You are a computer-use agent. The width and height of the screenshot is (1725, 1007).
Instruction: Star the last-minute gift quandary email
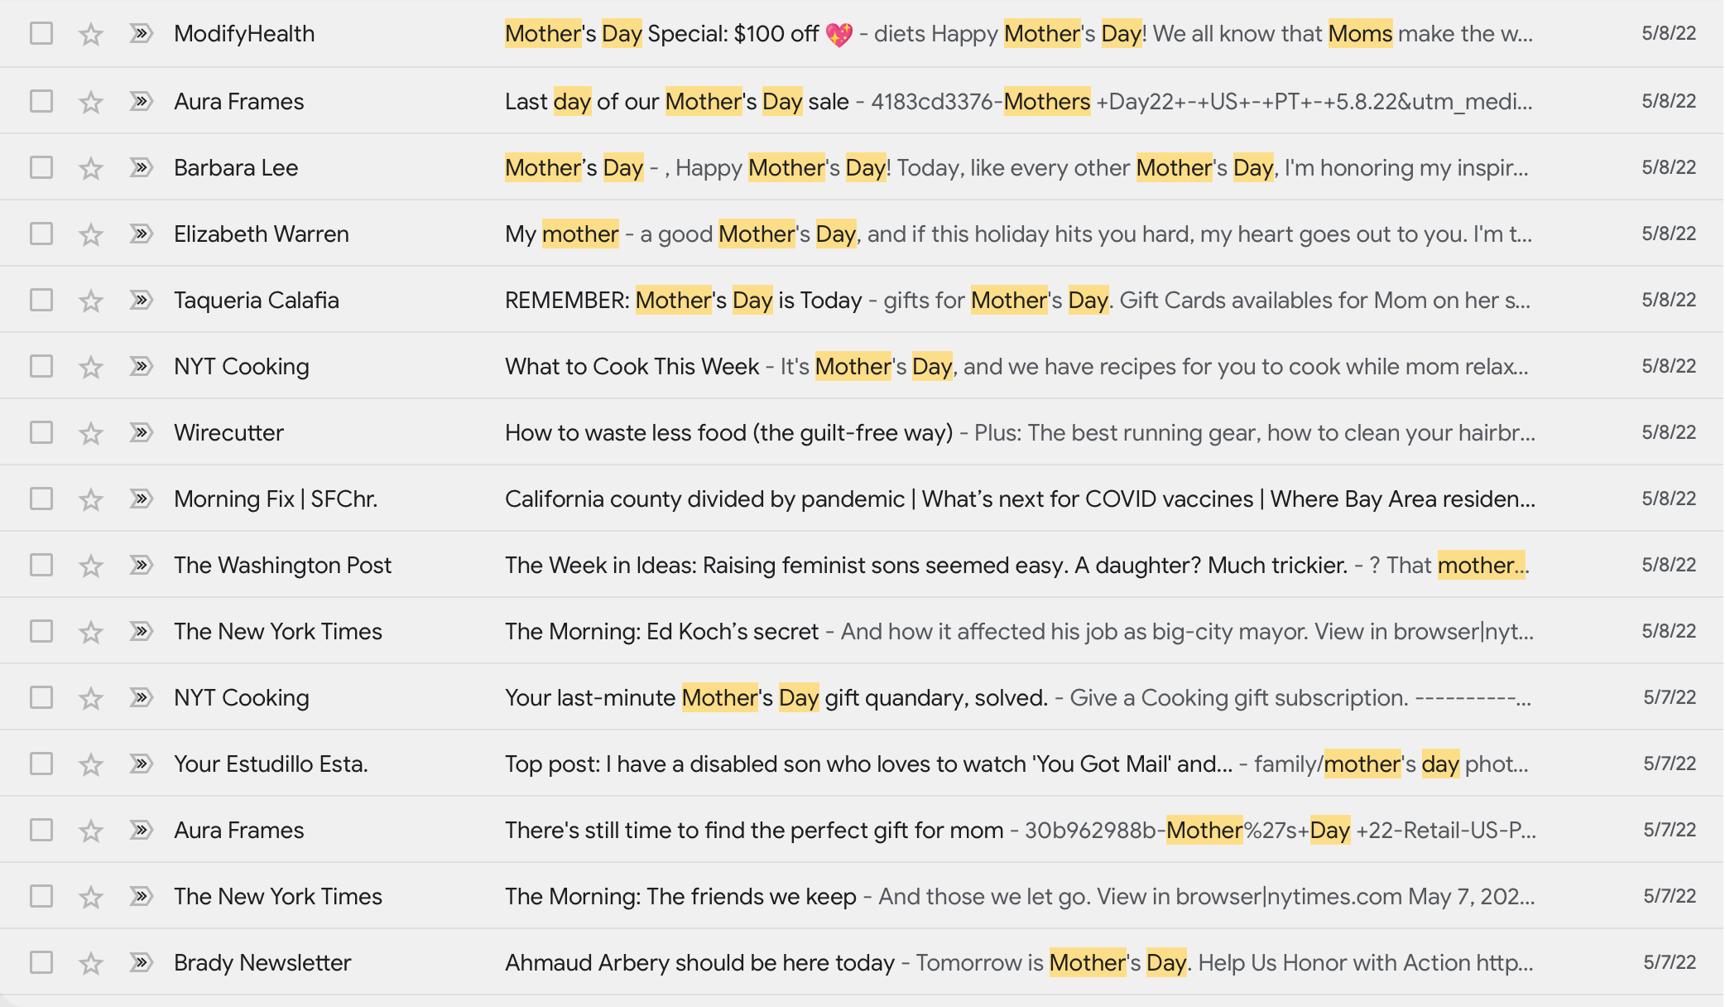91,698
